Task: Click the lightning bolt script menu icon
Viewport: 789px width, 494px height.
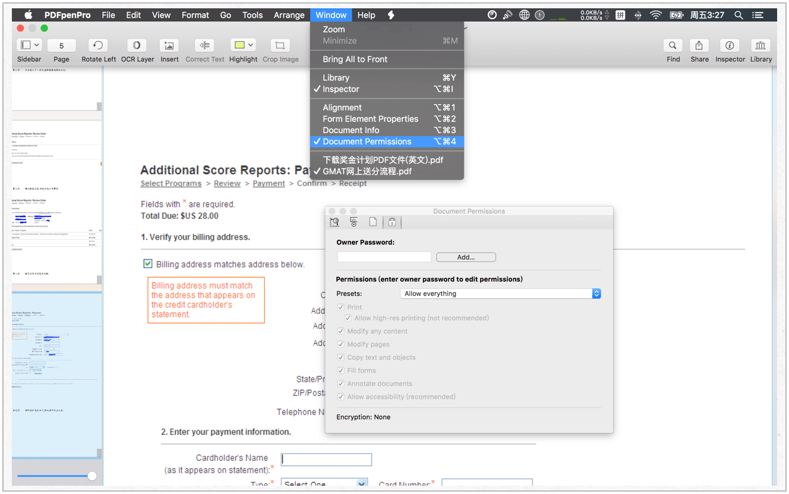Action: (391, 15)
